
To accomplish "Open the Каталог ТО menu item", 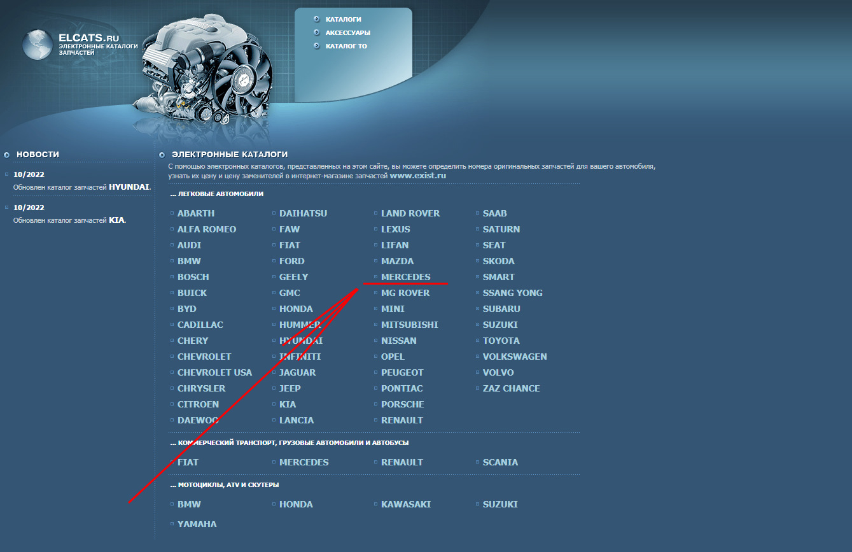I will pyautogui.click(x=346, y=46).
